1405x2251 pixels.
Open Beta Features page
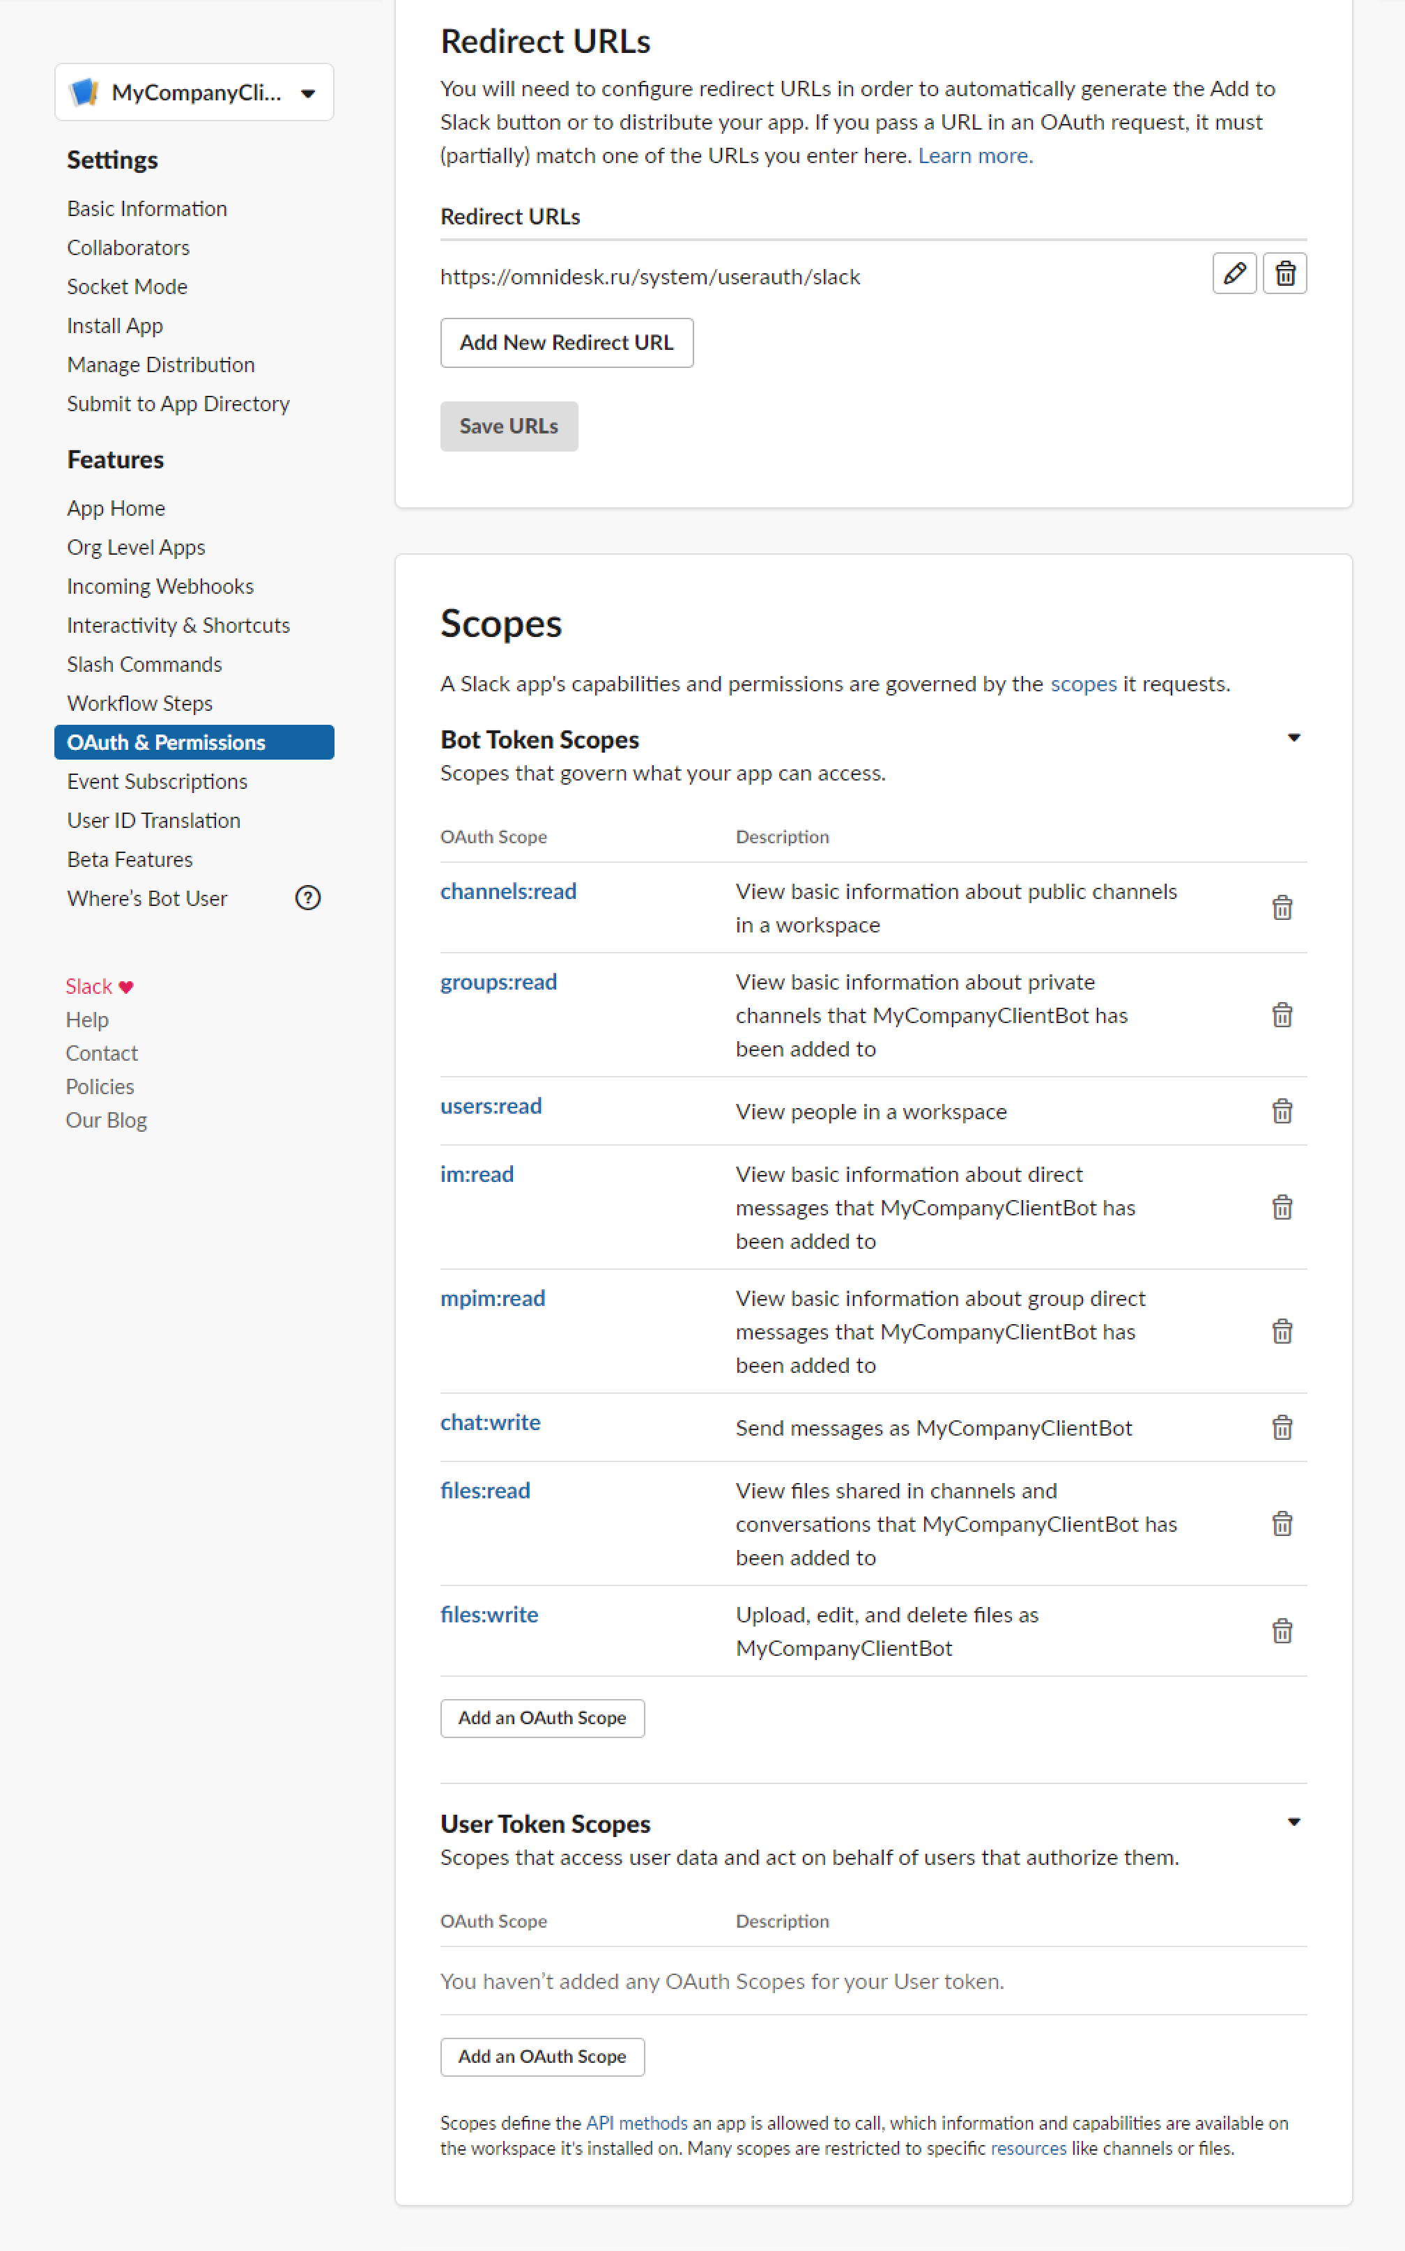130,859
